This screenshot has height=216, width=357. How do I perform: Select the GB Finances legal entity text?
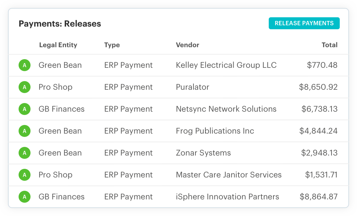coord(61,109)
